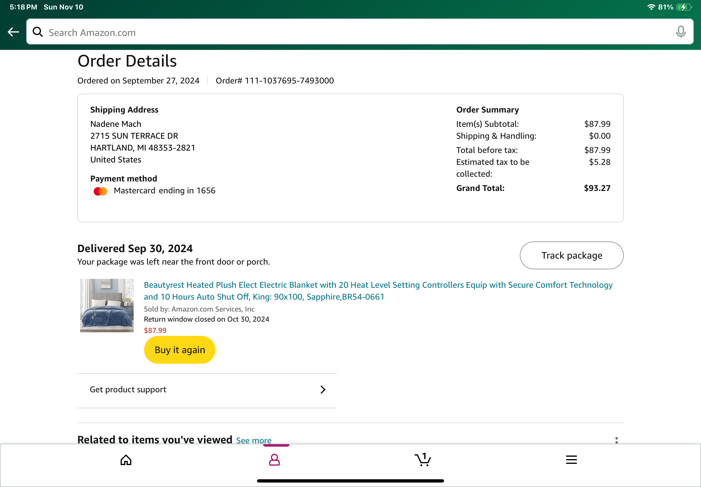Tap the search magnifier icon
The height and width of the screenshot is (487, 701).
click(x=37, y=32)
